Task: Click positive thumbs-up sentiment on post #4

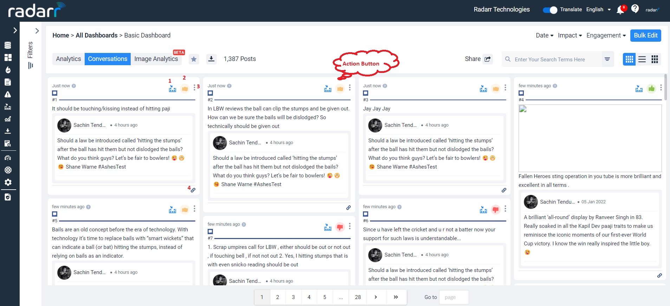Action: tap(651, 89)
